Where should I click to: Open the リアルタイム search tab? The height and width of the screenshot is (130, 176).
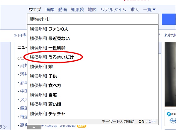click(x=114, y=9)
